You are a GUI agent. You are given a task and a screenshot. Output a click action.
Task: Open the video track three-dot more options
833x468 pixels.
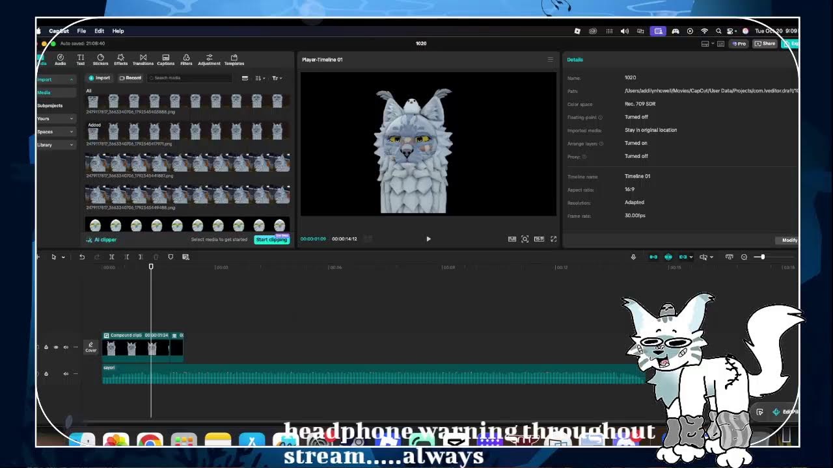tap(75, 347)
